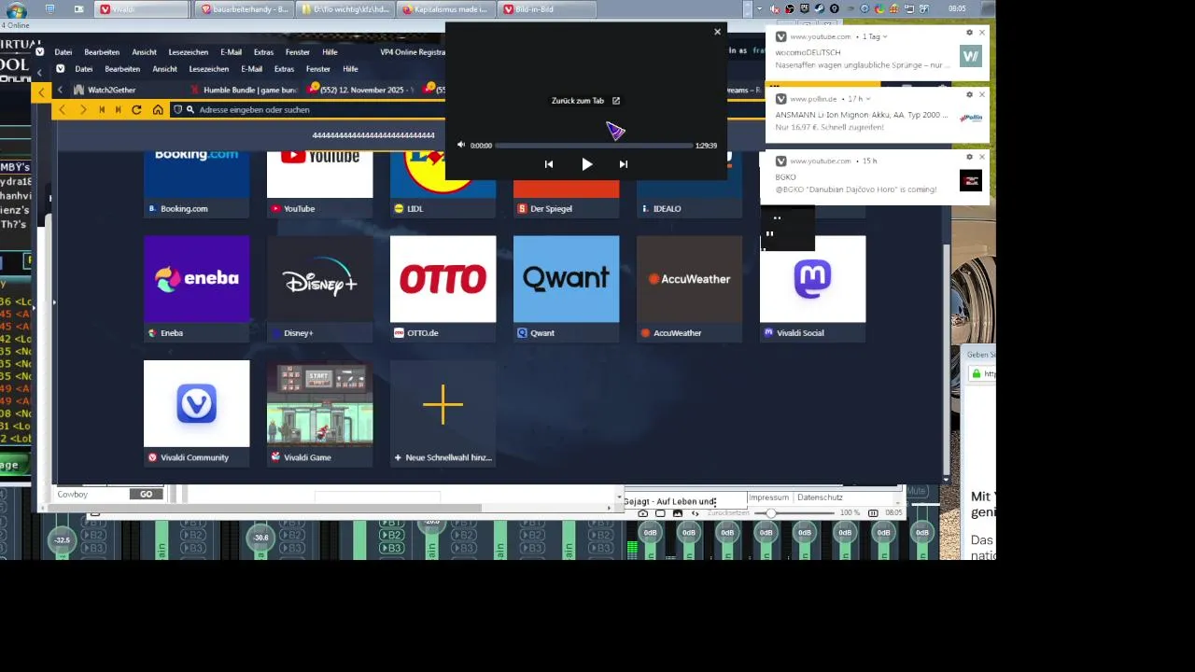Click the image toggle status bar icon
Screen dimensions: 1195x672
click(x=677, y=513)
